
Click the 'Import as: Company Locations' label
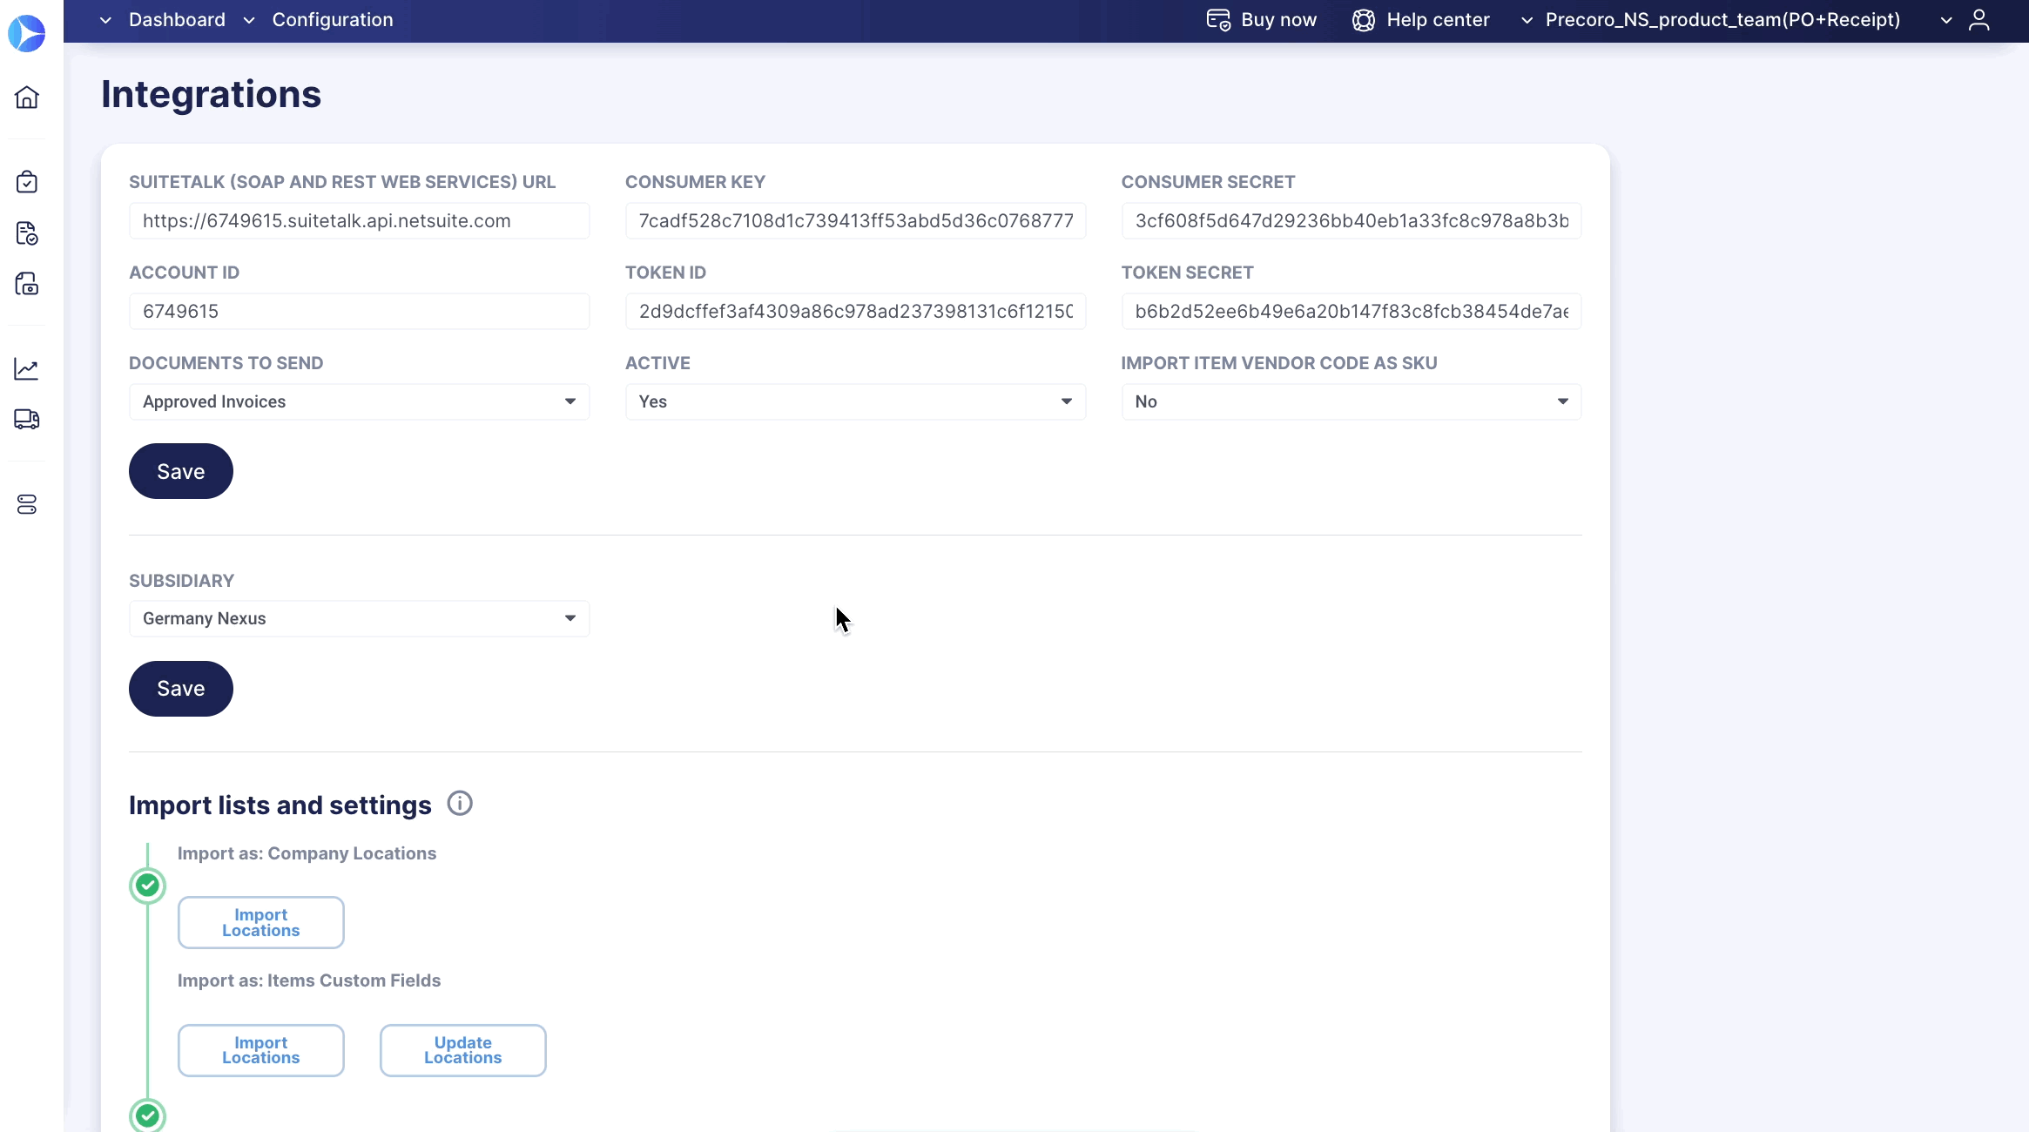(307, 853)
